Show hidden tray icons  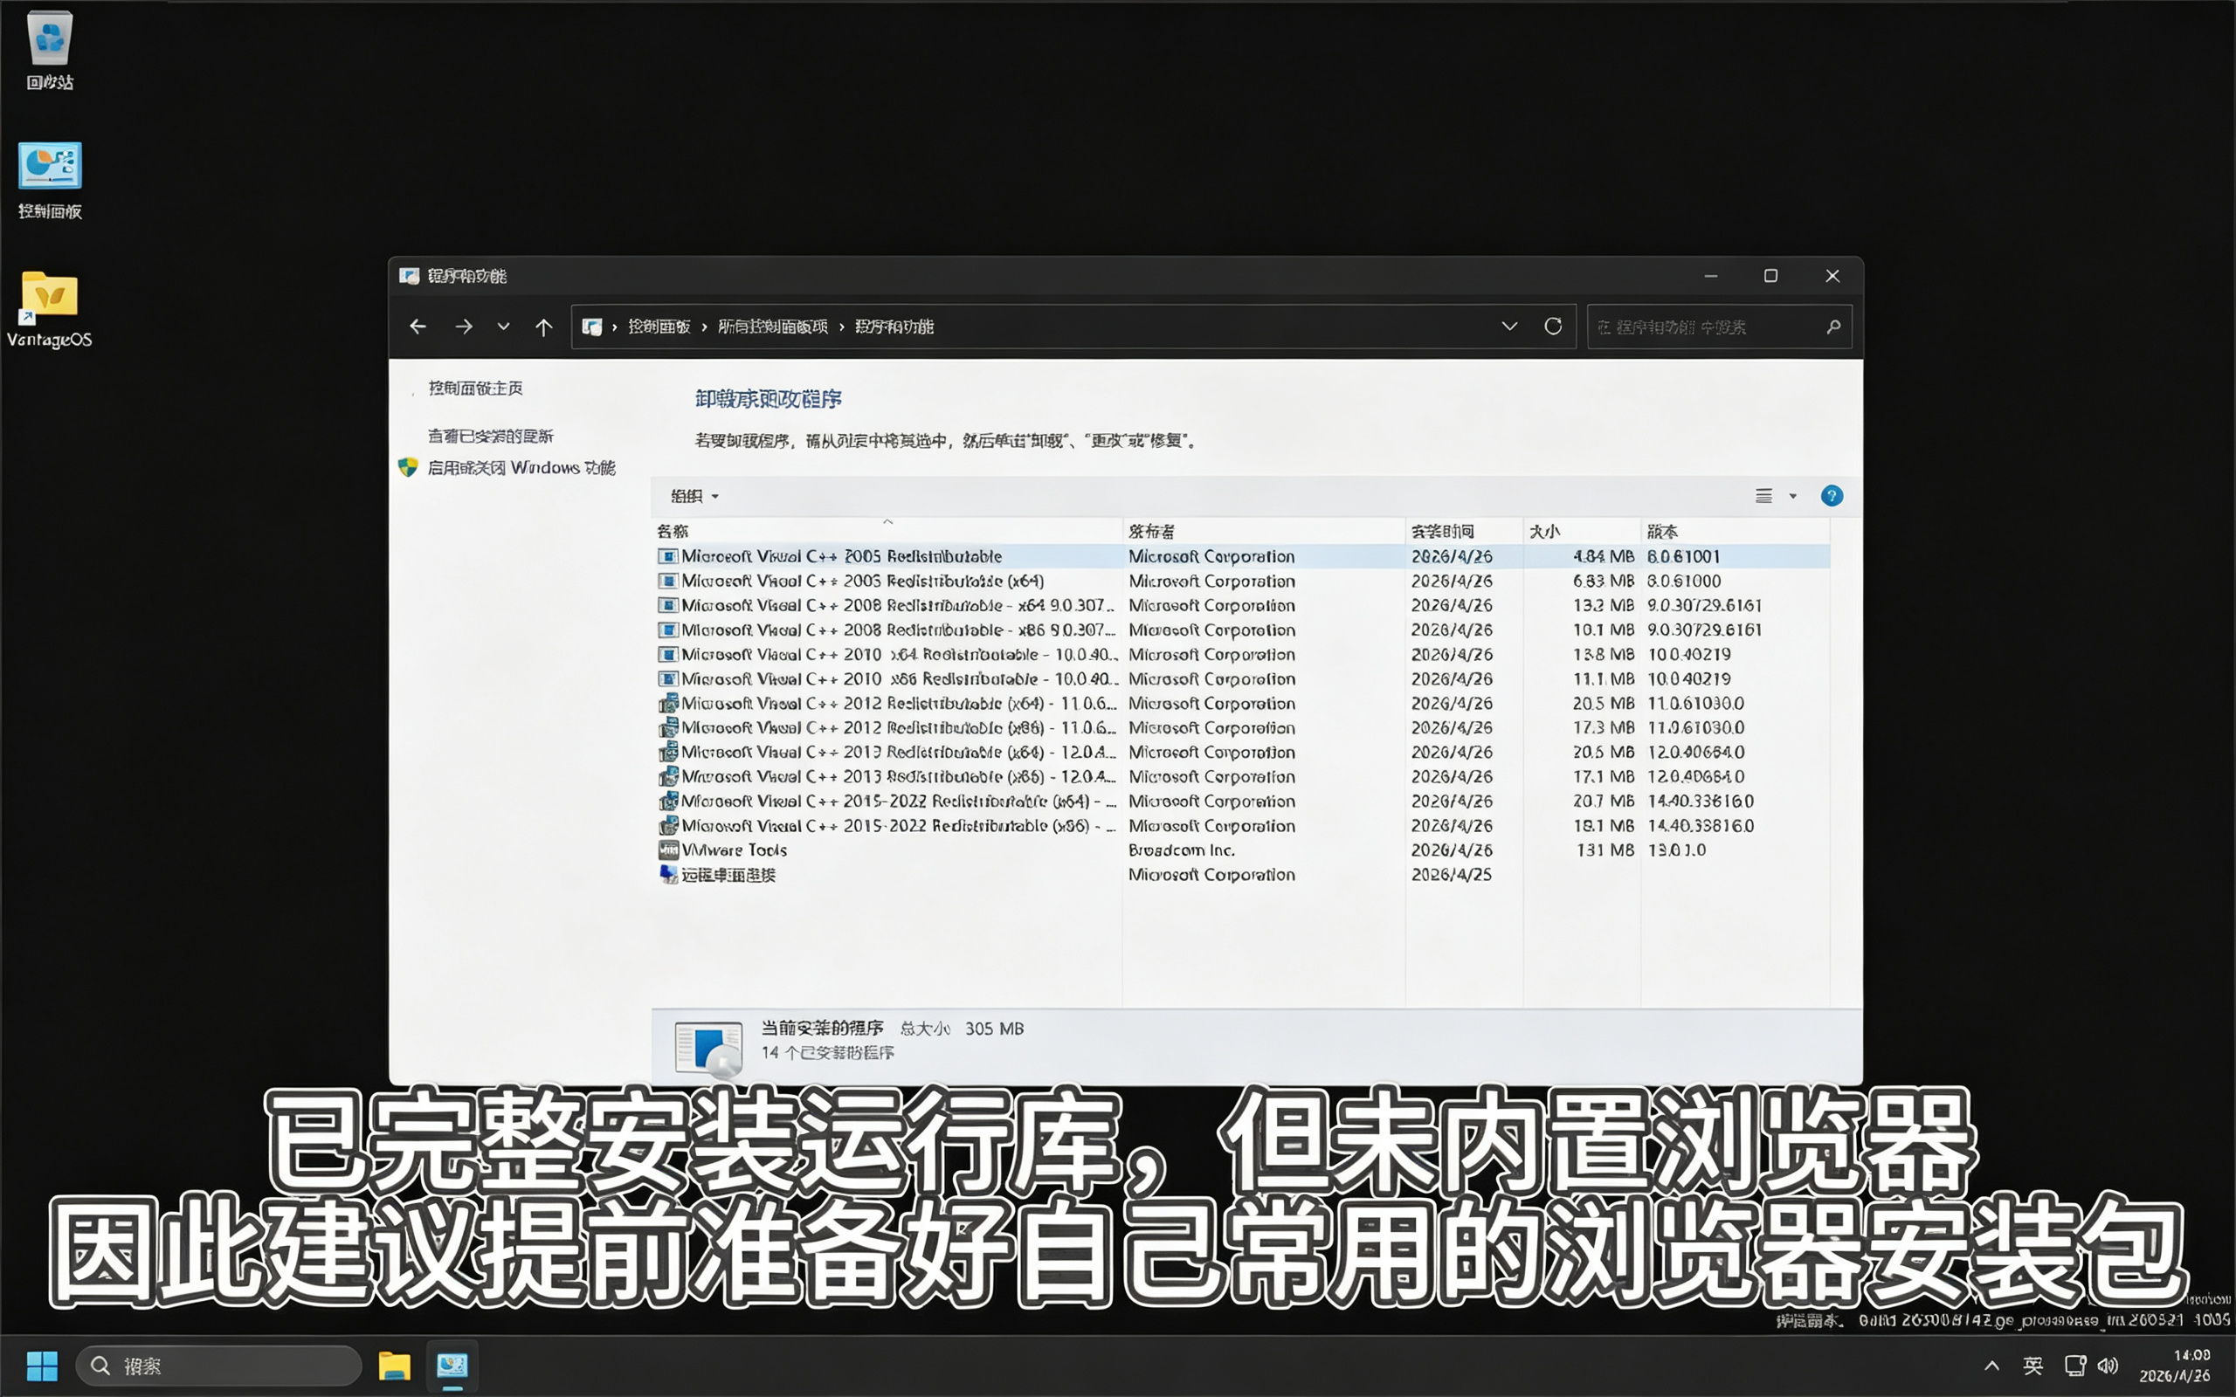coord(1992,1366)
